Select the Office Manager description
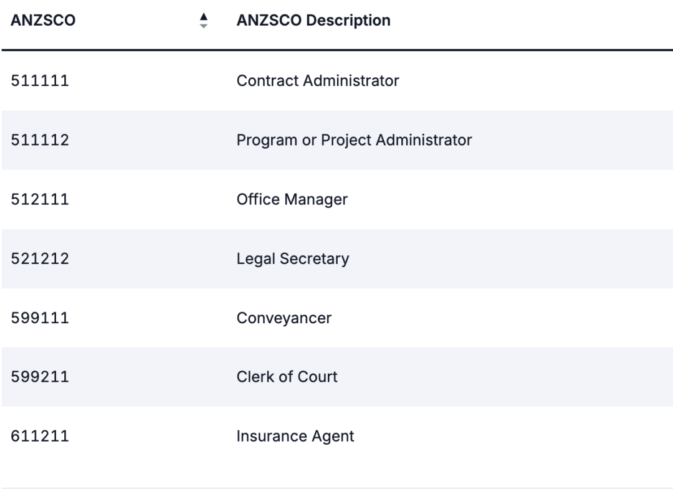 click(292, 199)
